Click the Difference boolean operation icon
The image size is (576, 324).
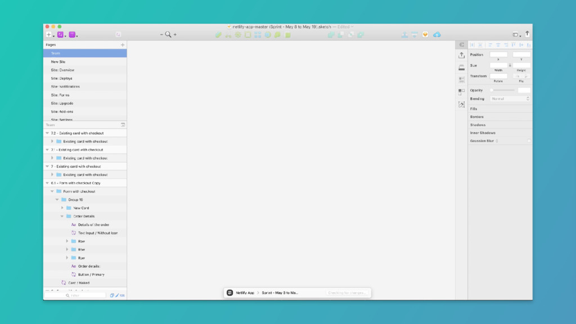(x=361, y=34)
